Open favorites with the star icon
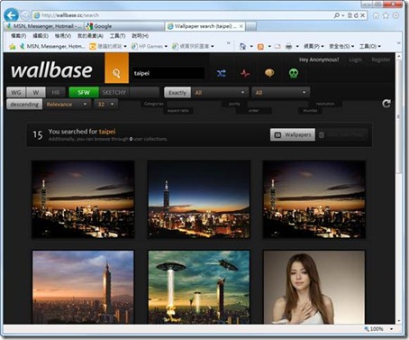 [386, 15]
